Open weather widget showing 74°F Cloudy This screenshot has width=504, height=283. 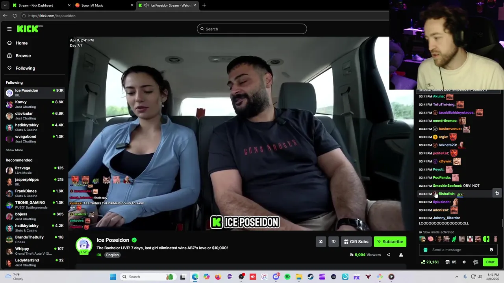13,277
